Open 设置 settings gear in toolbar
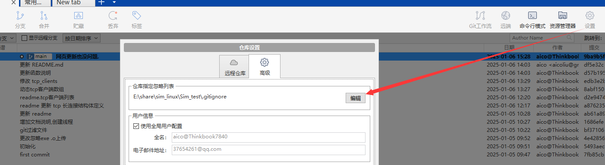 590,16
